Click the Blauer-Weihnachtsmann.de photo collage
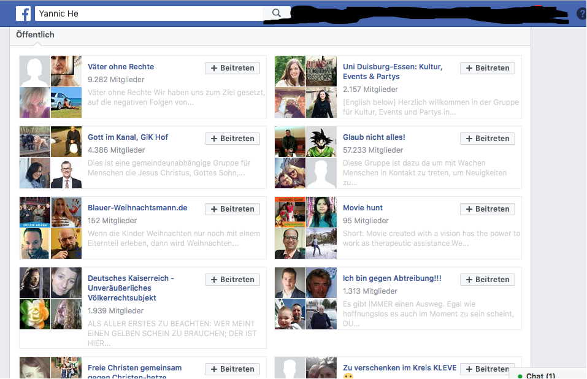Screen dimensions: 587x379 (x=50, y=228)
